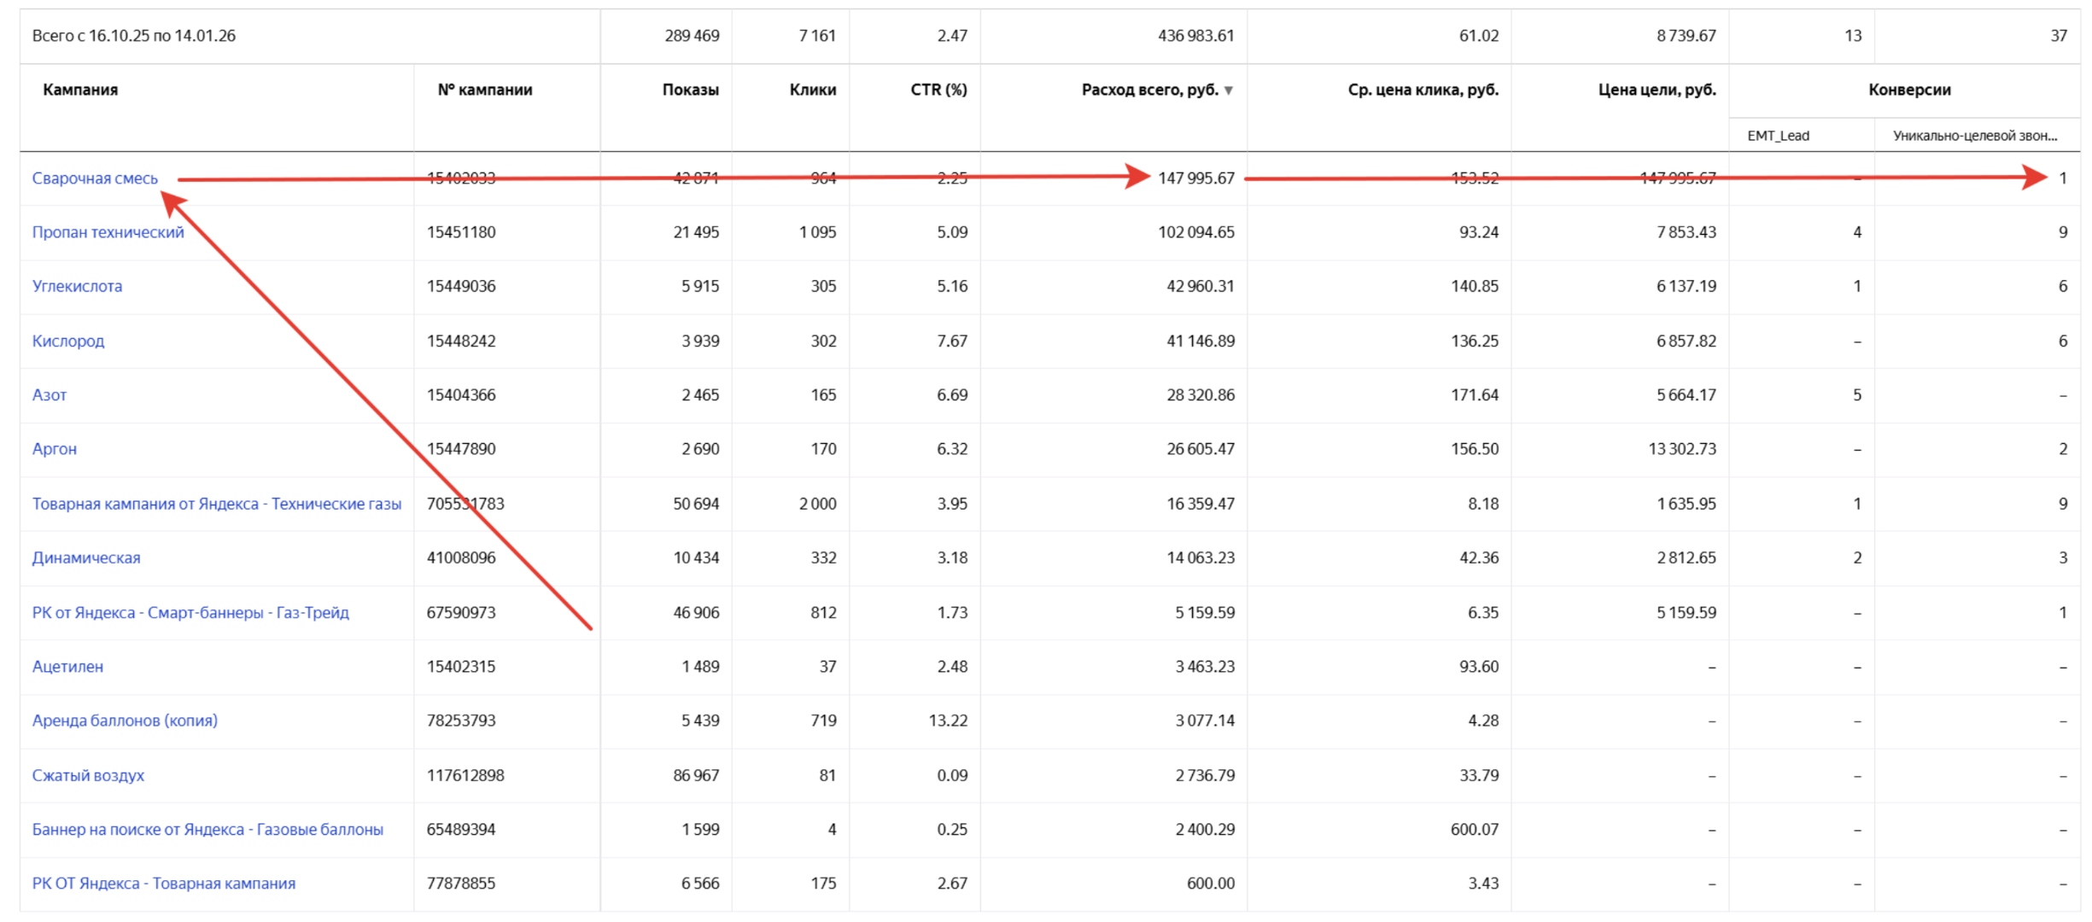Click the Конверсии group header
The height and width of the screenshot is (922, 2092).
point(1909,90)
